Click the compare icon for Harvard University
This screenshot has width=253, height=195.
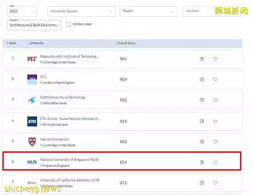[x=202, y=141]
